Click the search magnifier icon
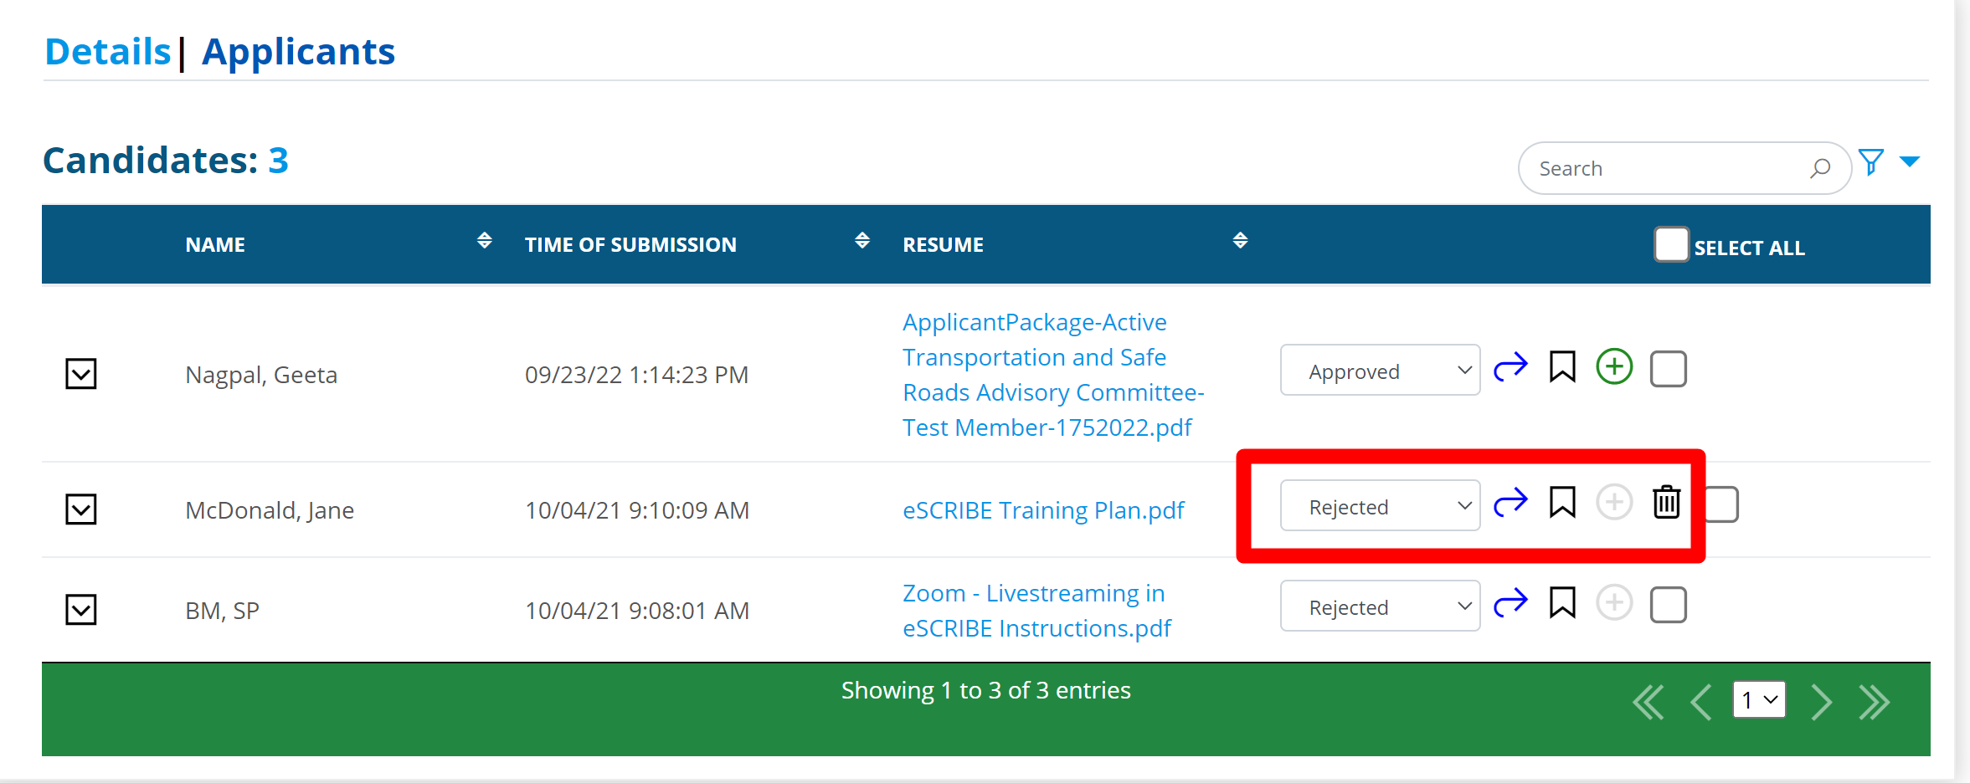Viewport: 1970px width, 783px height. pos(1820,168)
